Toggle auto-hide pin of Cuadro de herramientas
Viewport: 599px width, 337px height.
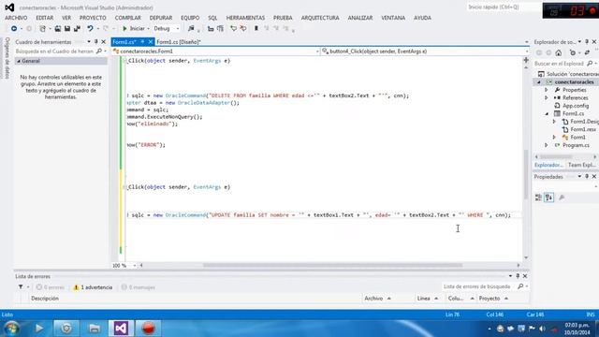point(95,41)
